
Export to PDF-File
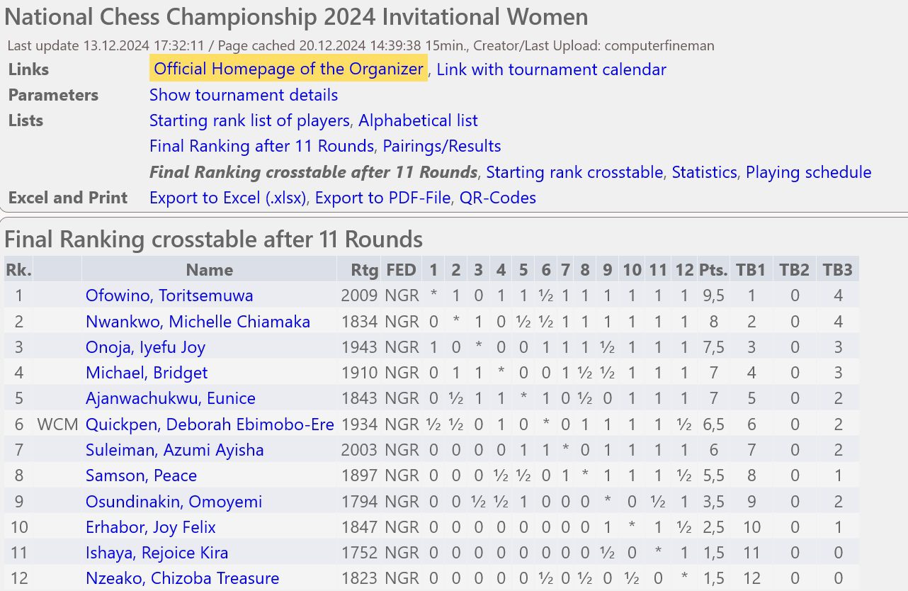pyautogui.click(x=382, y=198)
